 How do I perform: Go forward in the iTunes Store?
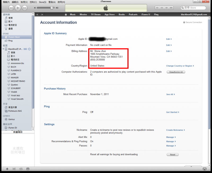pyautogui.click(x=42, y=15)
